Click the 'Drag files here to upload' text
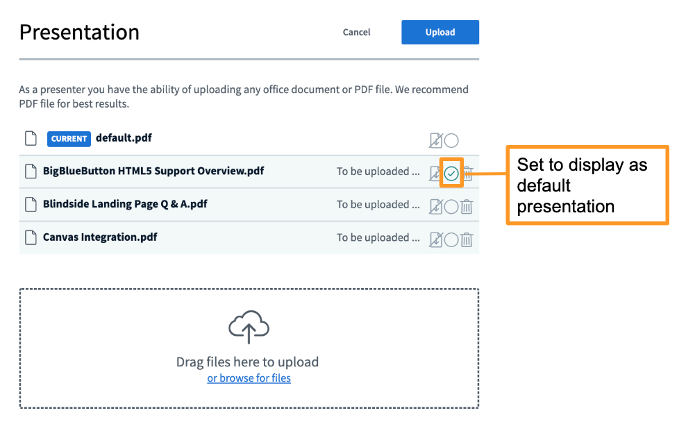Screen dimensions: 686x431 pos(248,362)
